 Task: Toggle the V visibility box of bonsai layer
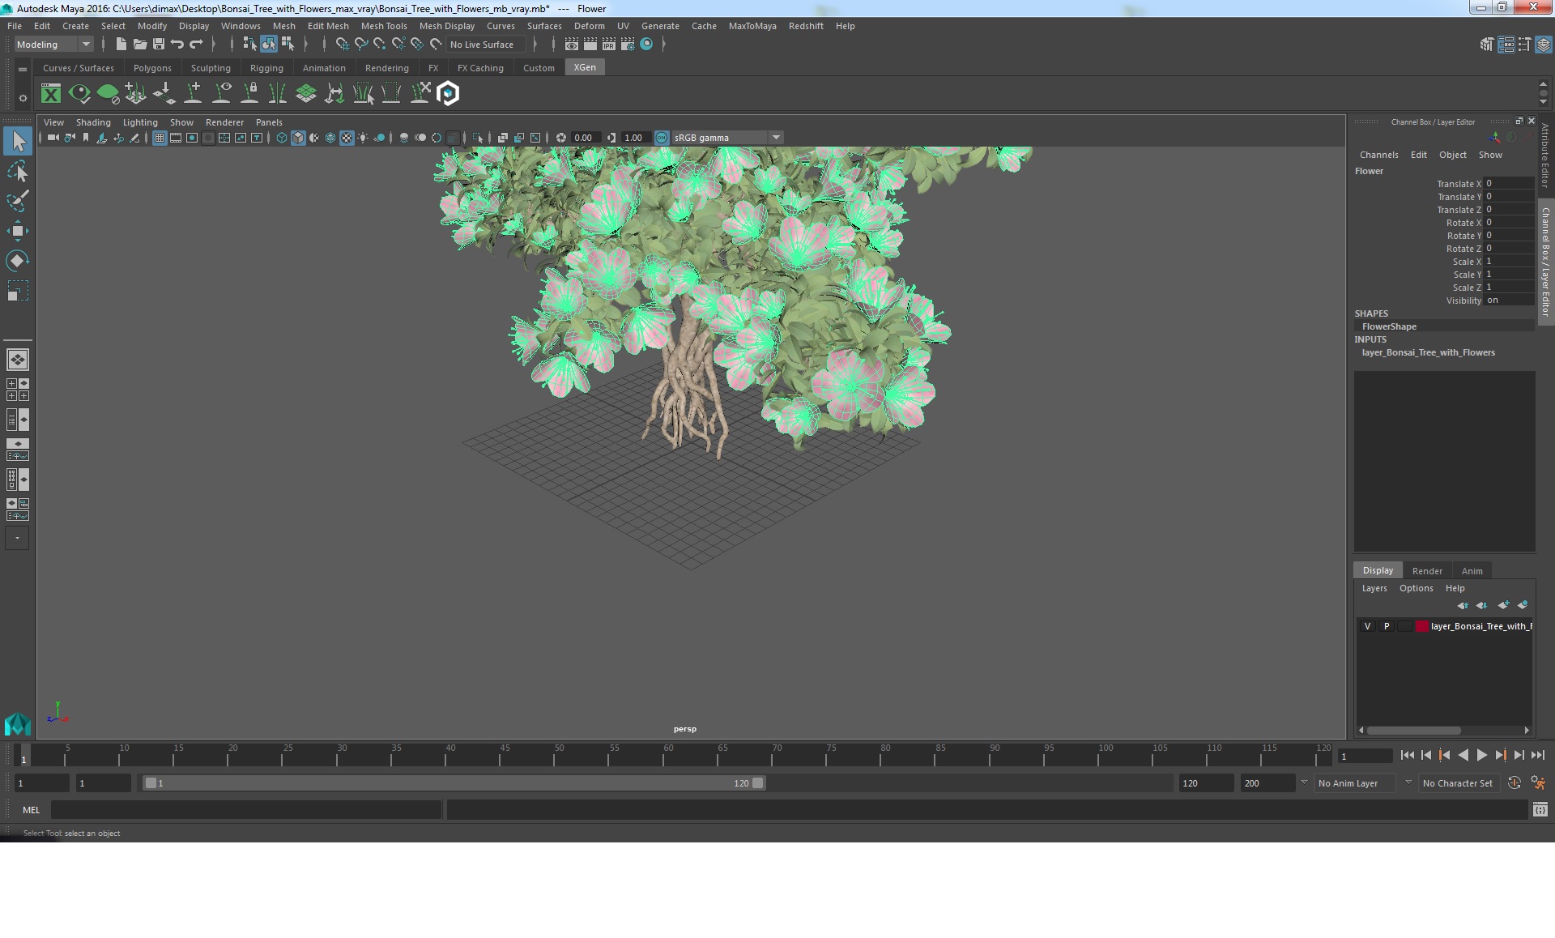click(1368, 626)
